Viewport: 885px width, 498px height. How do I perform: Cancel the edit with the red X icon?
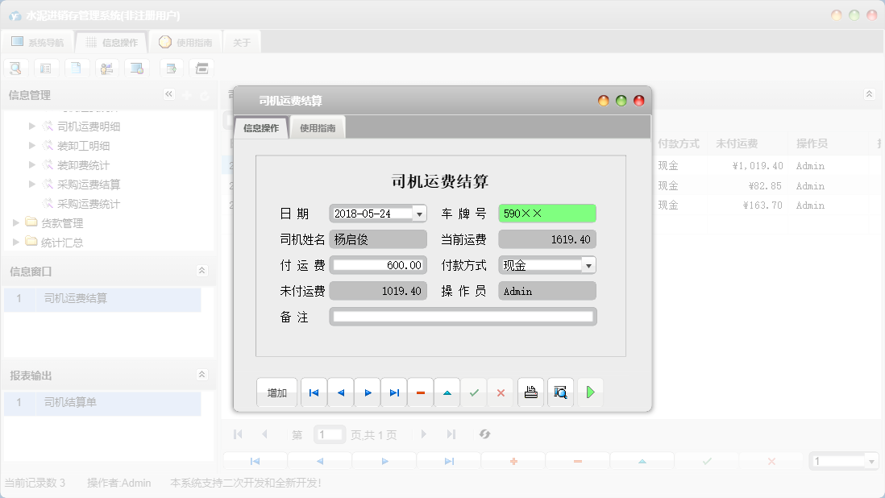pos(501,392)
